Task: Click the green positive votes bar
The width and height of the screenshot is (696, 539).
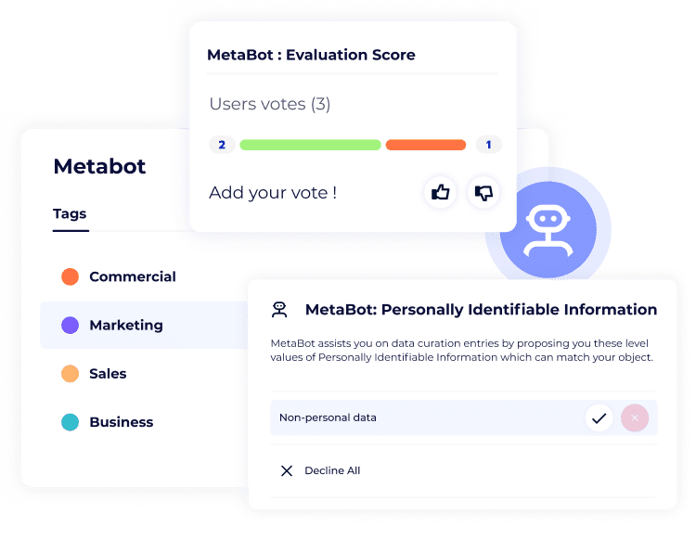Action: pos(310,145)
